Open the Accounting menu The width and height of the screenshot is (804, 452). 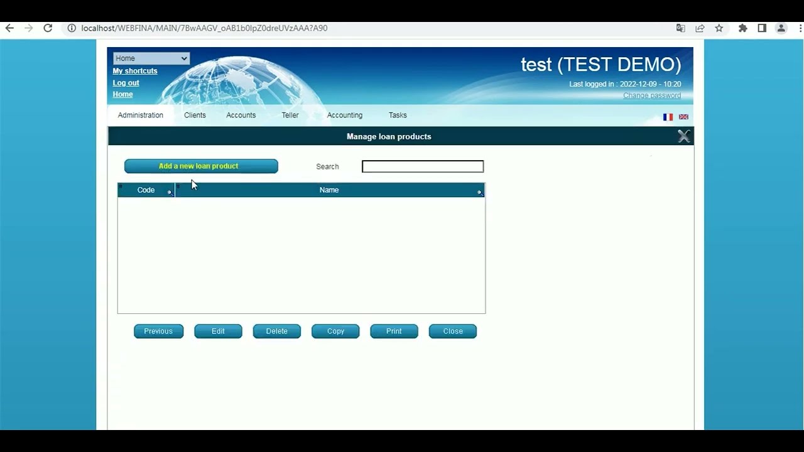coord(344,116)
